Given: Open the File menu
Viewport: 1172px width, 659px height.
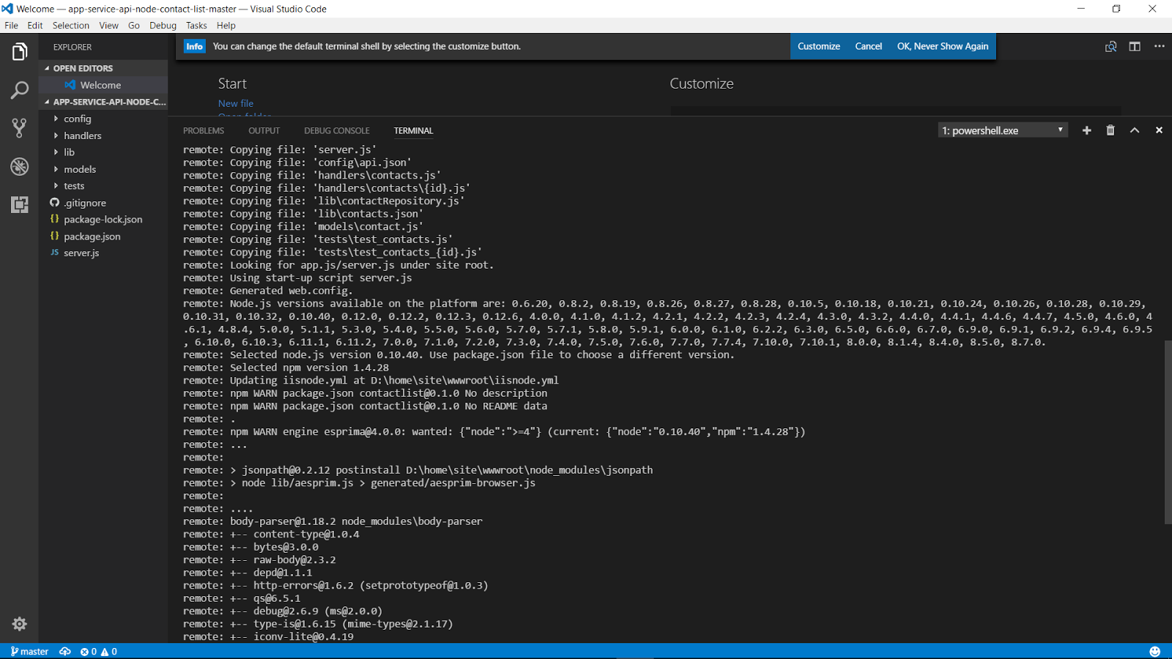Looking at the screenshot, I should coord(11,25).
